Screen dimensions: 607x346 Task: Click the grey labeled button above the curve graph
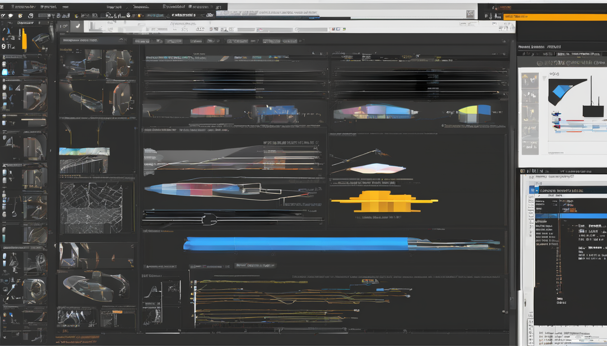(x=255, y=265)
